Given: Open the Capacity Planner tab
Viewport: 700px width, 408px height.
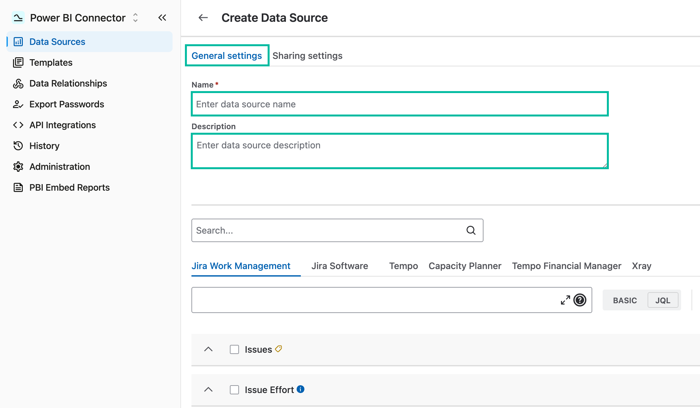Looking at the screenshot, I should (465, 266).
